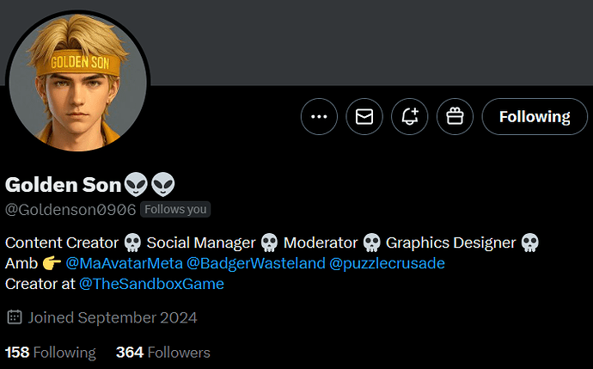Open the @MaAvatarMeta mention link
The image size is (593, 369).
pyautogui.click(x=124, y=263)
